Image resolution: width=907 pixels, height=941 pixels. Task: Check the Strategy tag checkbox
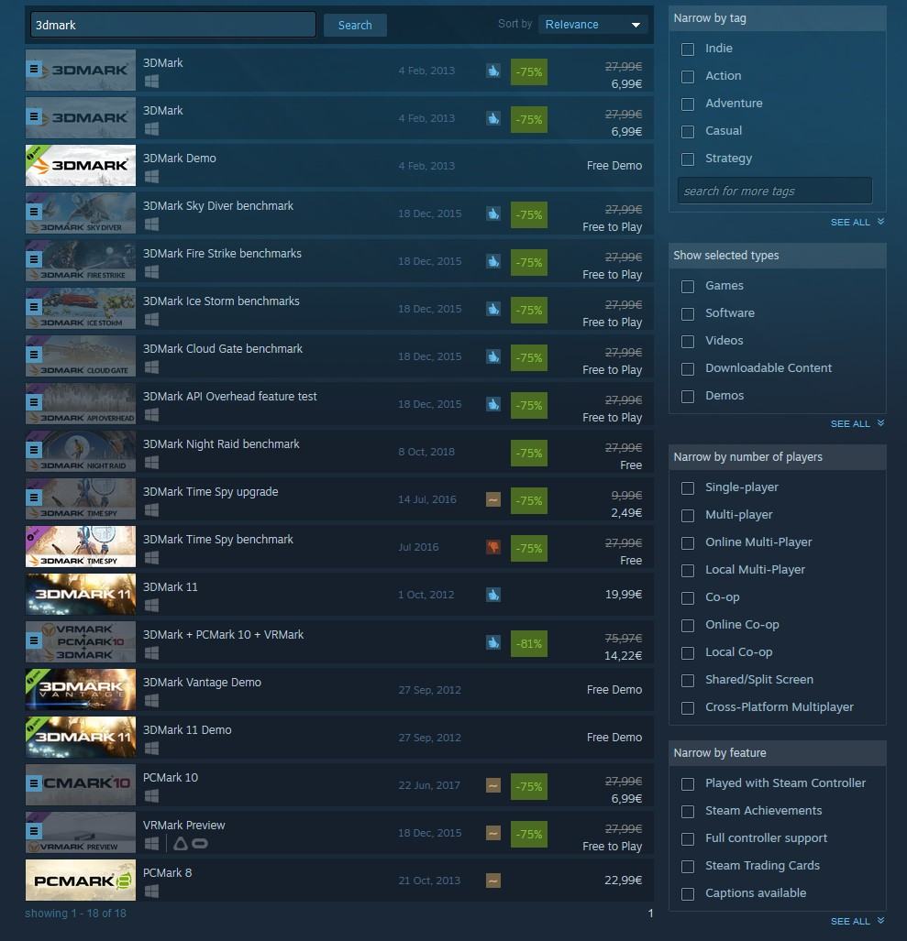point(688,159)
